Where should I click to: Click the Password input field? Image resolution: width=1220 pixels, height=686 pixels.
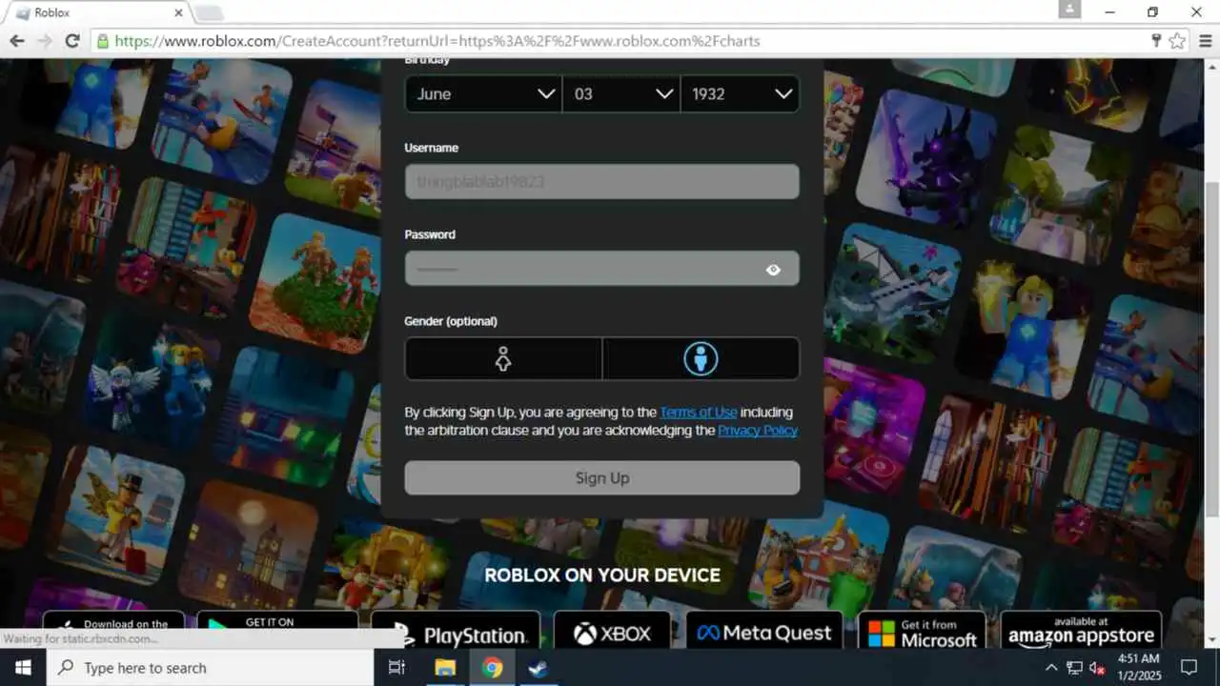[601, 269]
